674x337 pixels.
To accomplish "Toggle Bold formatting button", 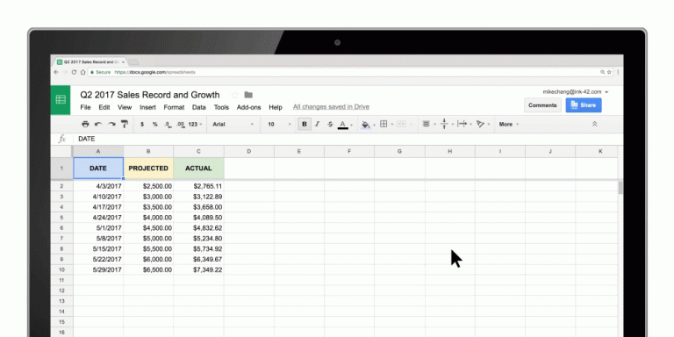I will (305, 125).
